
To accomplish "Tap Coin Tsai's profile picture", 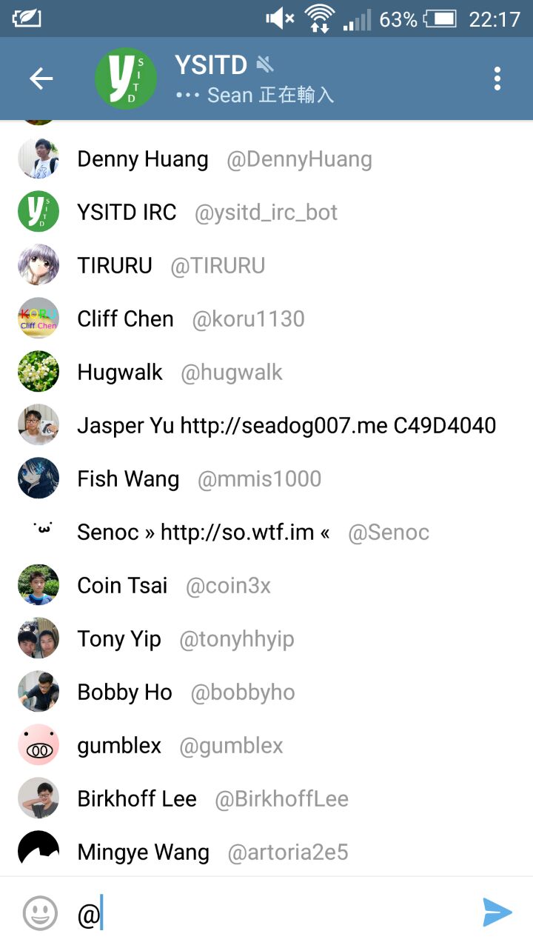I will click(x=38, y=585).
